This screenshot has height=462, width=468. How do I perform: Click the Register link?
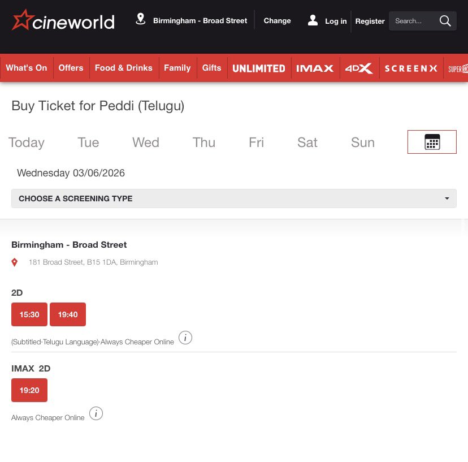370,21
